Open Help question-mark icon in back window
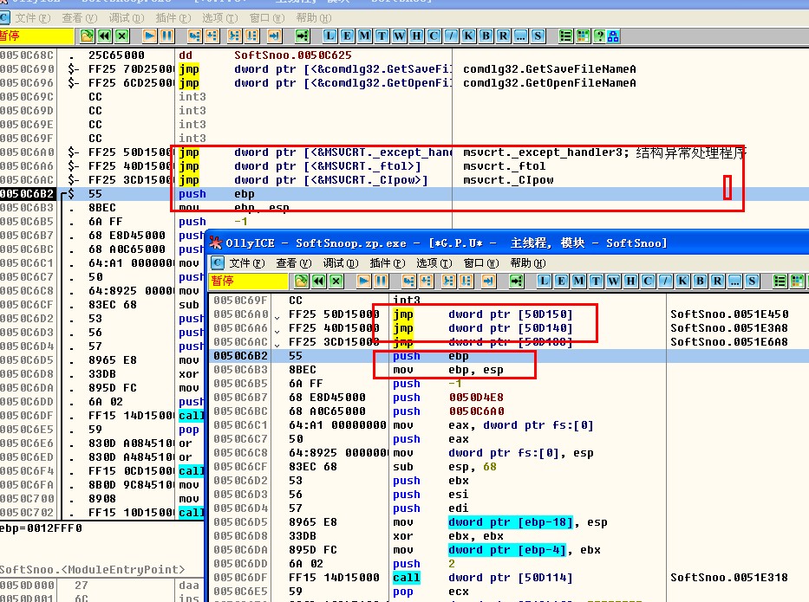 coord(599,36)
